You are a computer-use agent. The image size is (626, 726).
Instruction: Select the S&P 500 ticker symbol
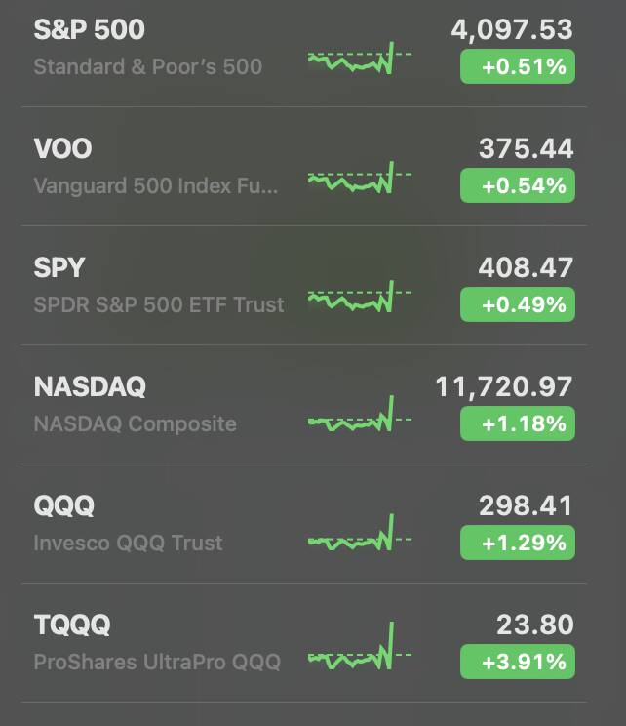(x=90, y=29)
